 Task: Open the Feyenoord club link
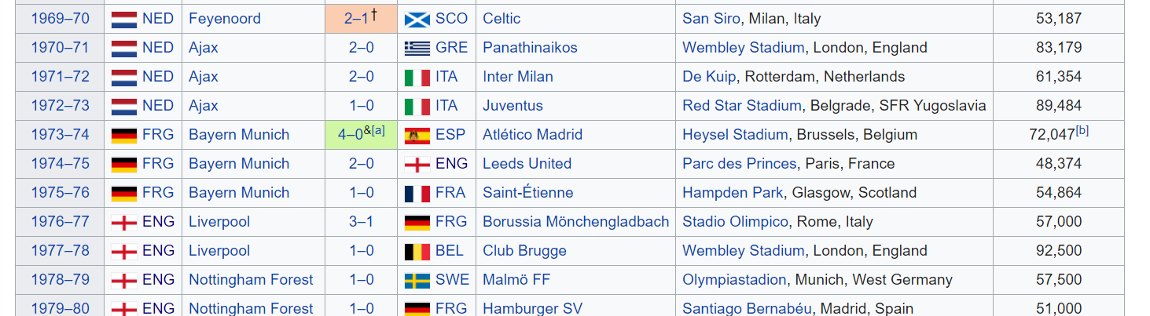tap(224, 19)
